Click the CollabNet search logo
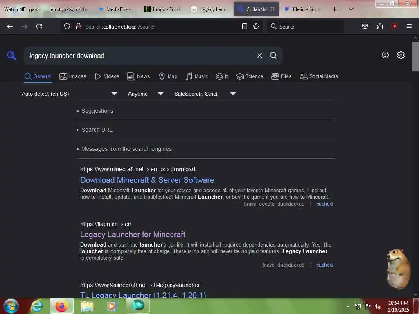This screenshot has height=314, width=419. (11, 56)
